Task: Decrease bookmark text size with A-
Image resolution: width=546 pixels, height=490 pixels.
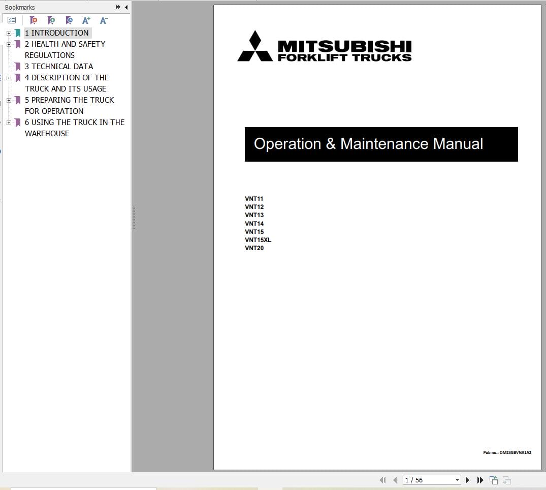Action: 104,20
